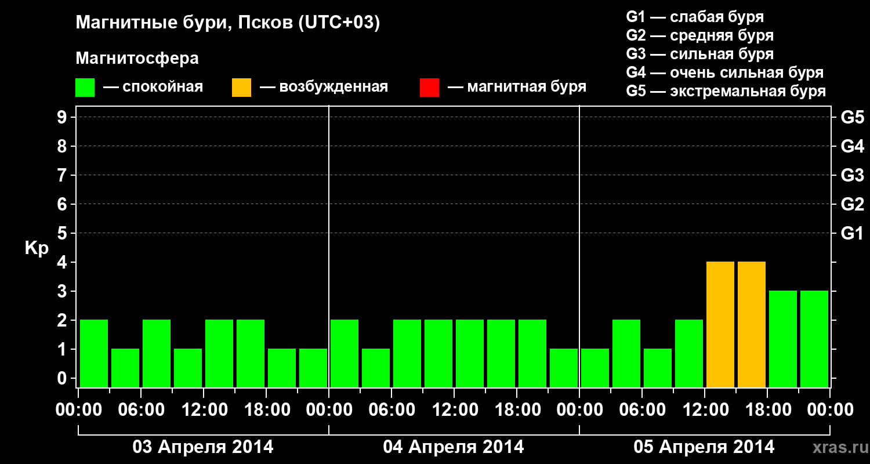The width and height of the screenshot is (870, 464).
Task: Click the 'G1' label on right axis
Action: (x=852, y=233)
